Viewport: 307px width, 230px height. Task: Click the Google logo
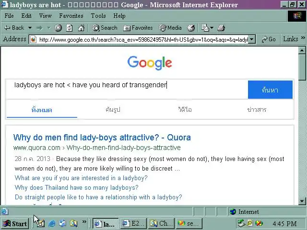[150, 63]
